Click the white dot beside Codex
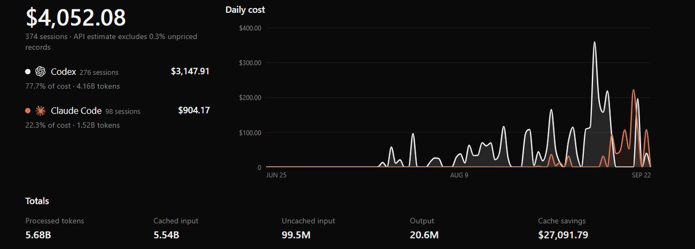The height and width of the screenshot is (249, 695). 28,72
